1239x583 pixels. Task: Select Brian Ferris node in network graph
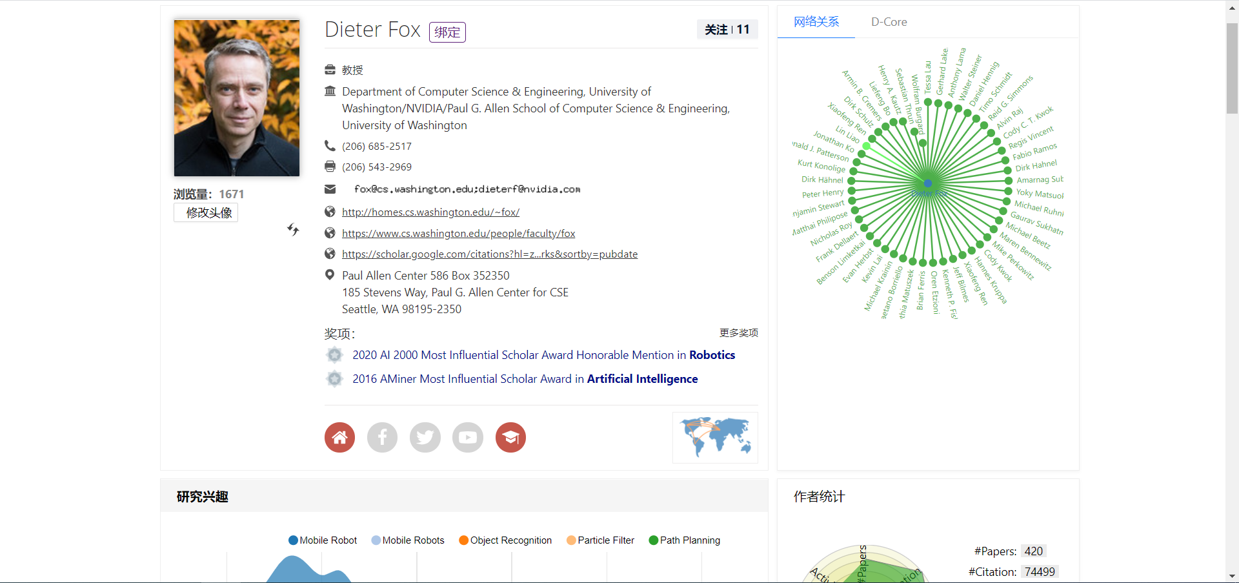923,263
